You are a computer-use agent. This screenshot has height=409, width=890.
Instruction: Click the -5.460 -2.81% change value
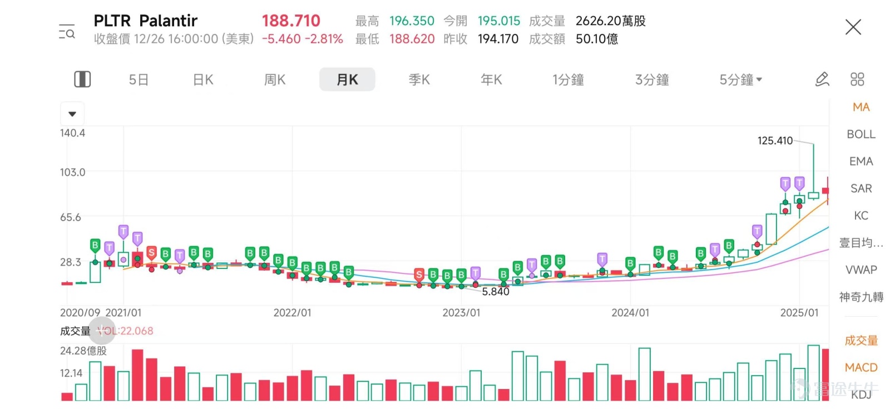[302, 39]
